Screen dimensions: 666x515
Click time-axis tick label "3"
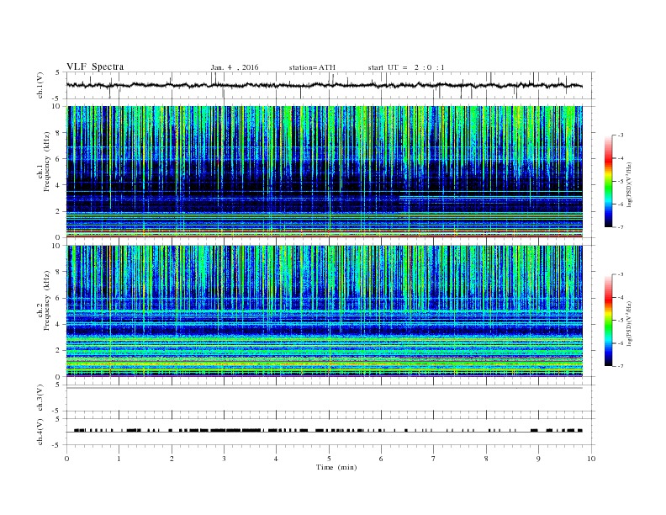click(224, 459)
